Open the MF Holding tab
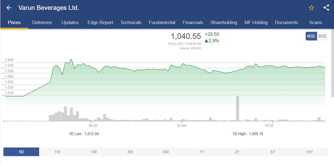 tap(256, 23)
